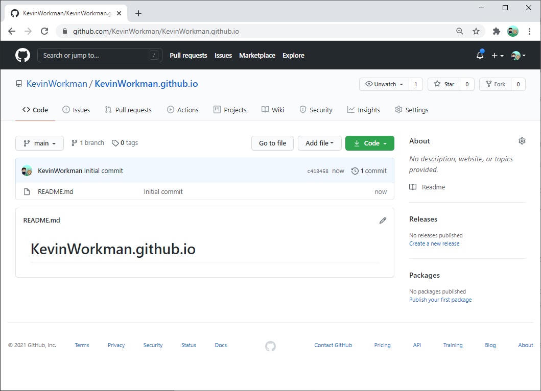Screen dimensions: 541x391
Task: Open the green Code dropdown
Action: (369, 143)
